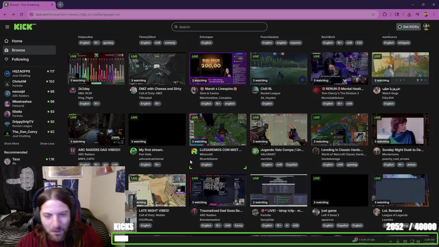Click the wildgate tag under martincvxx
The height and width of the screenshot is (247, 439).
point(404,43)
